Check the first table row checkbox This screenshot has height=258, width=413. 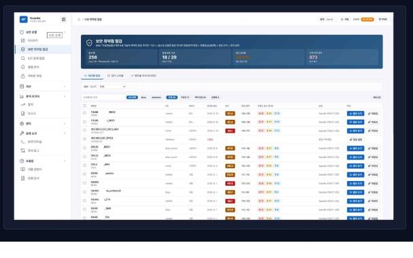pyautogui.click(x=84, y=113)
